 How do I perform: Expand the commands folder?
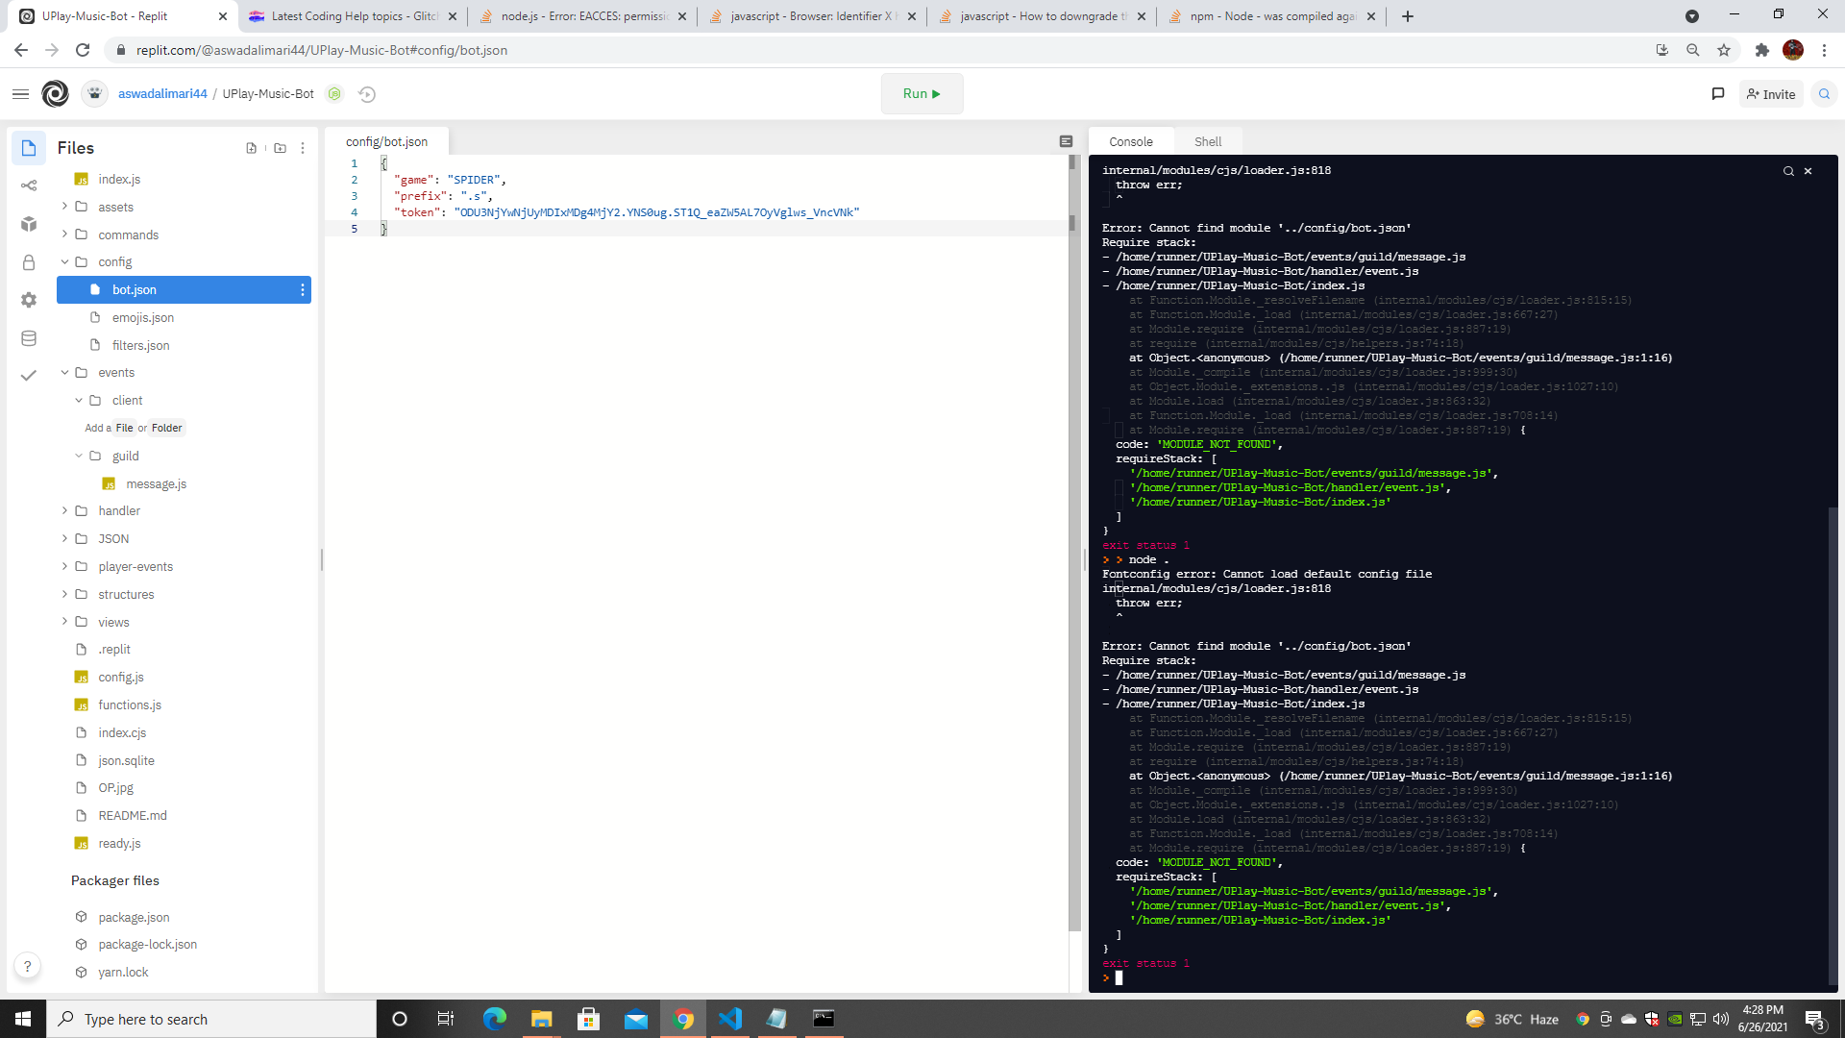(x=128, y=235)
